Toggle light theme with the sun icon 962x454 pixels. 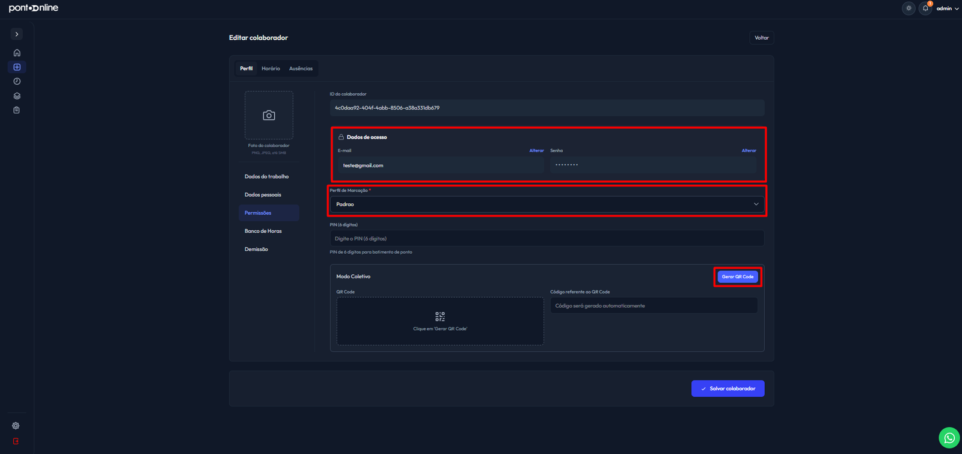click(908, 8)
